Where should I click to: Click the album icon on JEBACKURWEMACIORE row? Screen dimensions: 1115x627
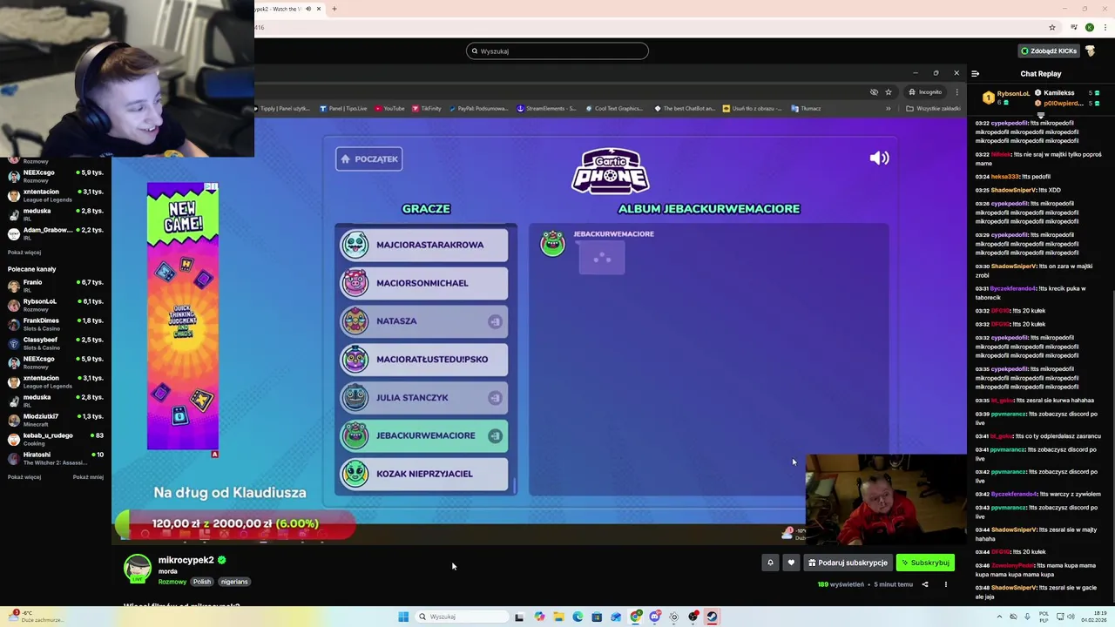point(495,435)
